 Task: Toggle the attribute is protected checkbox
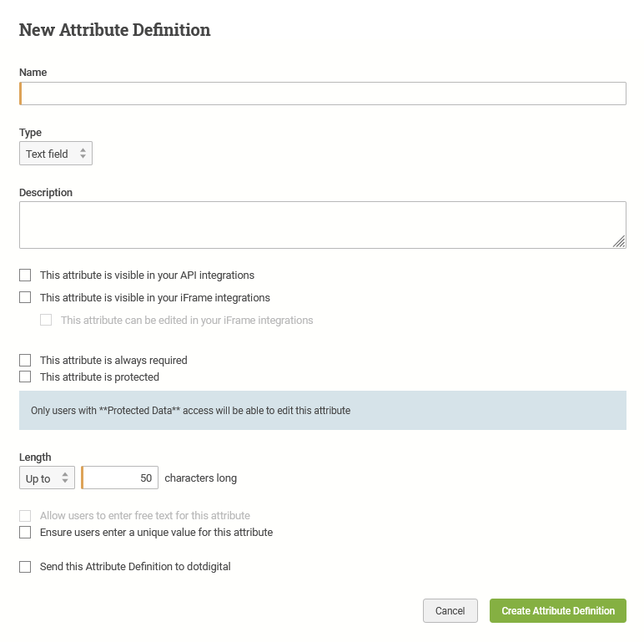(x=25, y=377)
